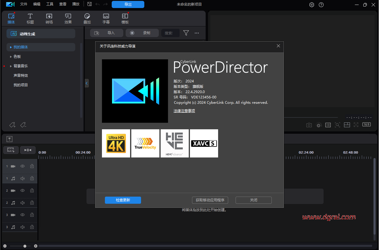
Task: Lock video track 3
Action: (x=32, y=215)
